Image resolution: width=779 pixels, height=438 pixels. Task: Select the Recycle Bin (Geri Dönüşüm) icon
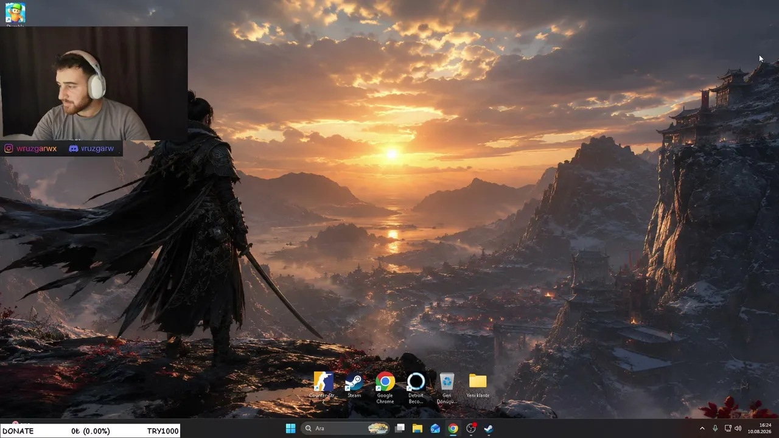(447, 388)
